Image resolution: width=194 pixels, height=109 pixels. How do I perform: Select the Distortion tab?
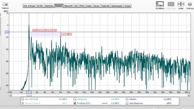49,6
